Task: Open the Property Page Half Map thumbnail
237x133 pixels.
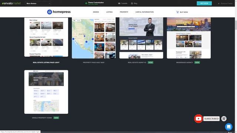Action: pos(94,38)
